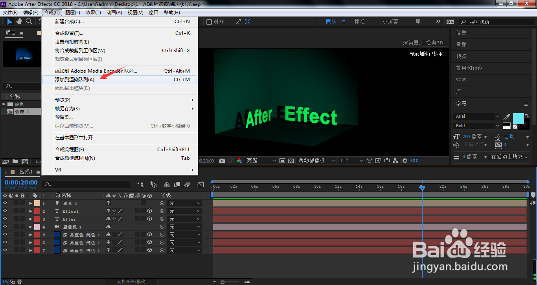The image size is (537, 285).
Task: Click the timeline zoom slider handle
Action: coord(223,282)
